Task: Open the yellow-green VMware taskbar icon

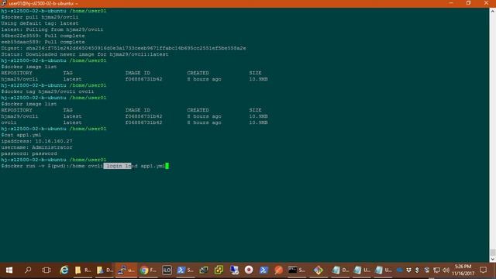Action: (219, 270)
